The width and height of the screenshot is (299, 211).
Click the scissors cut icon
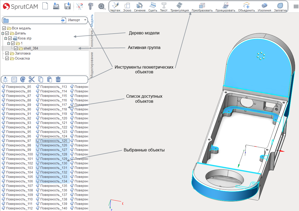(32, 79)
